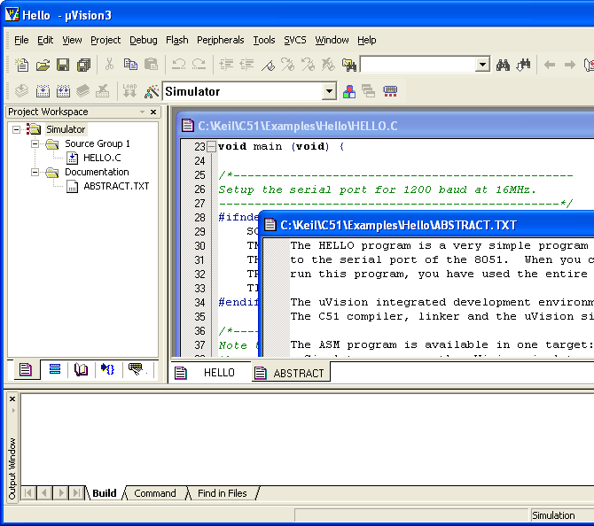Show the Functions tab in Project Workspace
The height and width of the screenshot is (526, 594).
[108, 369]
